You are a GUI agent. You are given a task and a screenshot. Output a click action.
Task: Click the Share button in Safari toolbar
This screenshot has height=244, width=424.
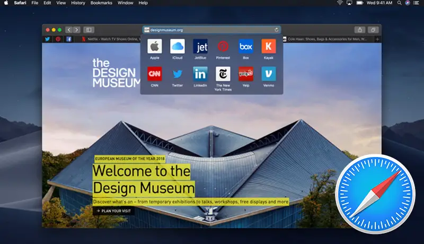(360, 30)
